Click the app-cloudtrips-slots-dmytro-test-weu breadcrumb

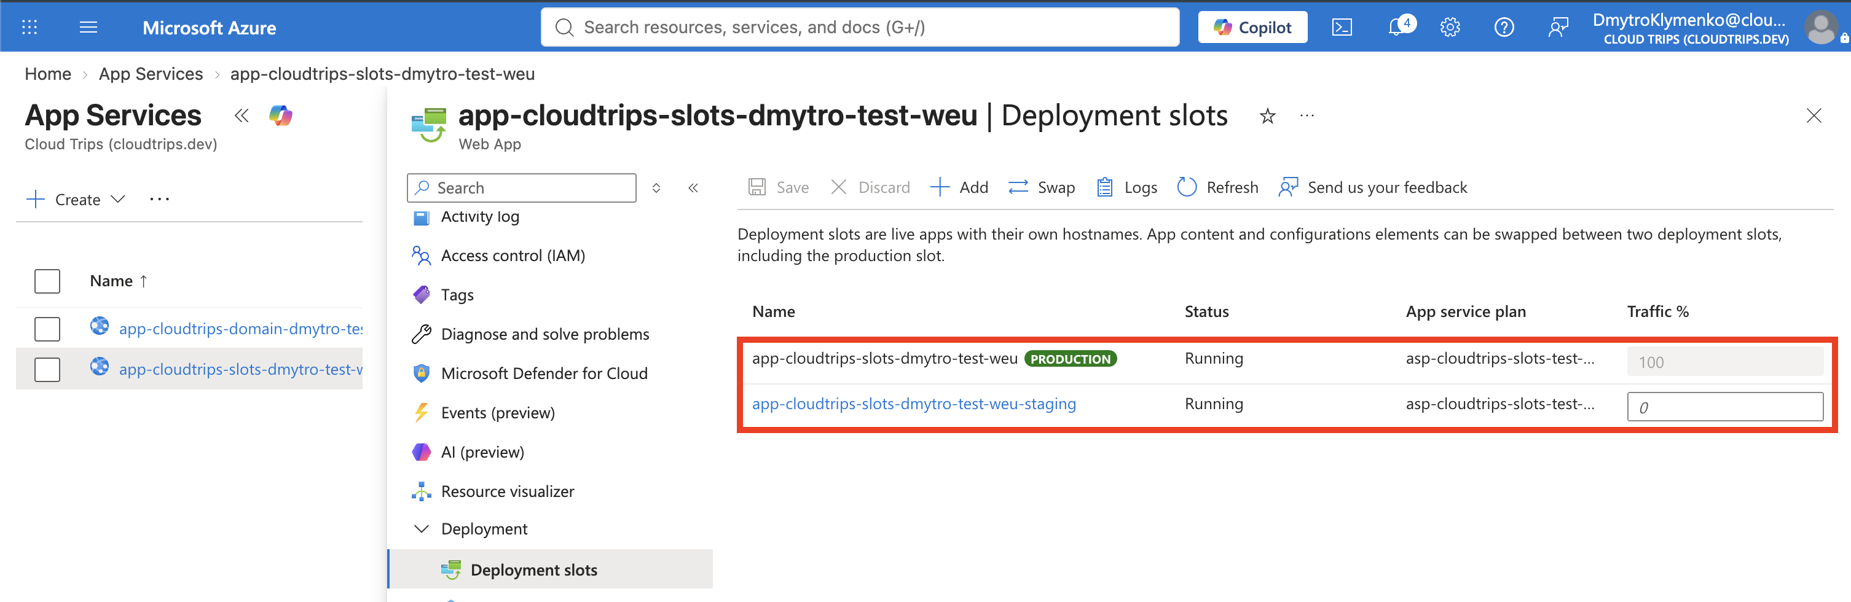click(x=382, y=74)
